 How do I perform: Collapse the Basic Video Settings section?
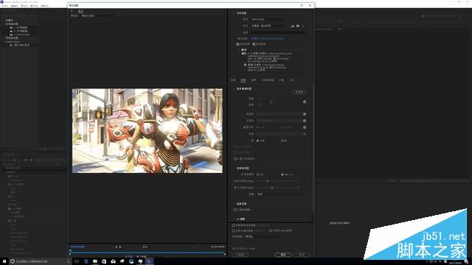click(234, 89)
